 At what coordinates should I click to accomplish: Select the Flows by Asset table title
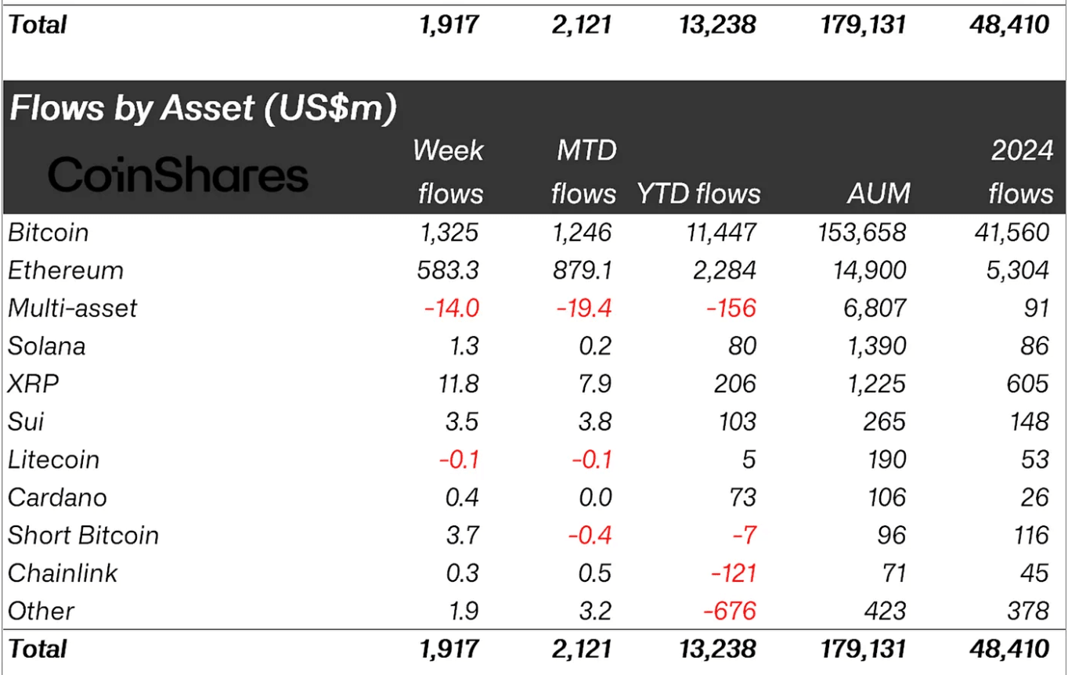(202, 108)
